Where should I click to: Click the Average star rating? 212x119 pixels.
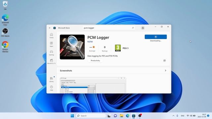[92, 49]
